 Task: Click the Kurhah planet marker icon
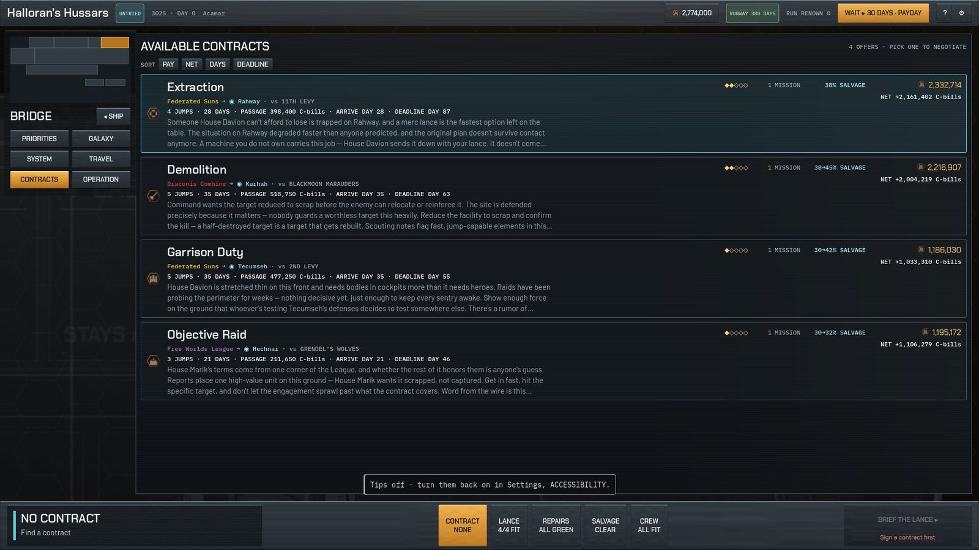coord(239,184)
